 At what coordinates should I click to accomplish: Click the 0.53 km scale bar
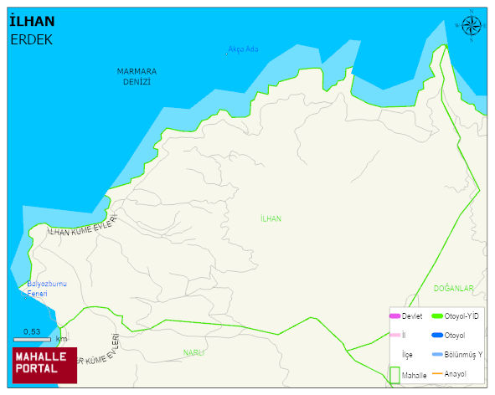(x=32, y=340)
